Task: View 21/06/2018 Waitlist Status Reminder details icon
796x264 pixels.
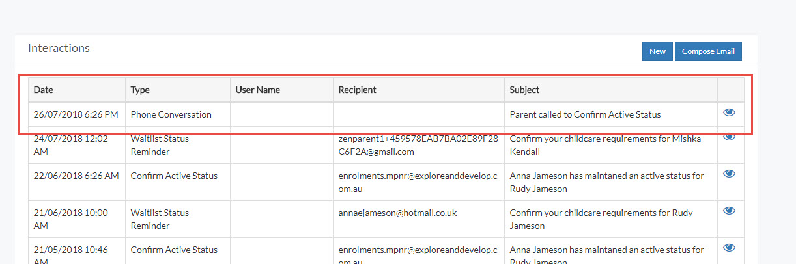Action: point(729,211)
